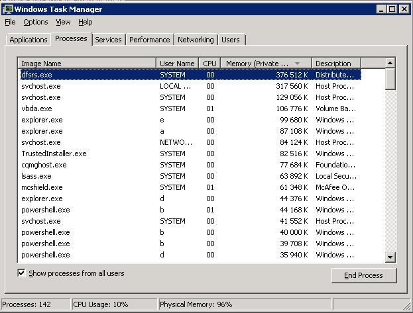Click the End Process button

(365, 275)
